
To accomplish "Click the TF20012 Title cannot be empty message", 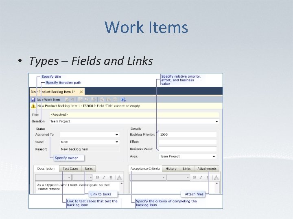I will (89, 106).
